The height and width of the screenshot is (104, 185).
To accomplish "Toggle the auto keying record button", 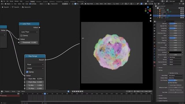I will 69,91.
